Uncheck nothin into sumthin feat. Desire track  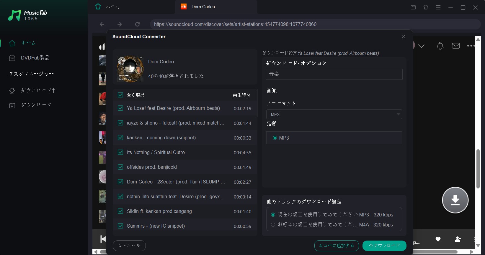point(120,196)
